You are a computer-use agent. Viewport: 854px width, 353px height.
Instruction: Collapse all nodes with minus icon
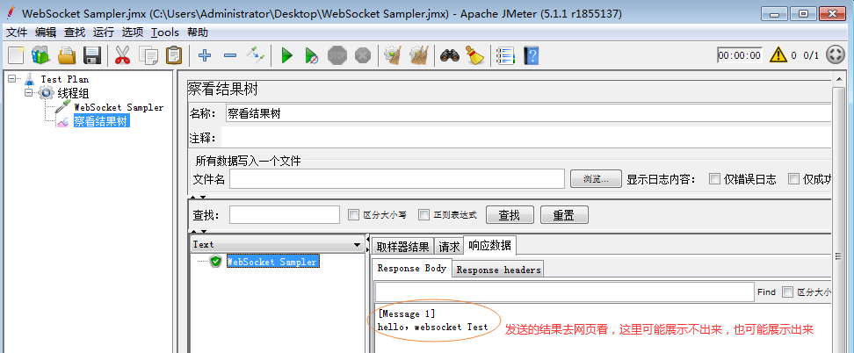(230, 55)
